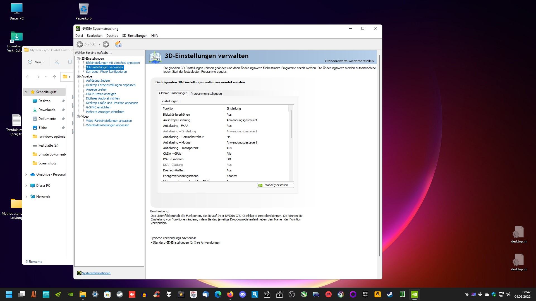Click the green Forward arrow icon
Viewport: 536px width, 301px height.
coord(106,44)
